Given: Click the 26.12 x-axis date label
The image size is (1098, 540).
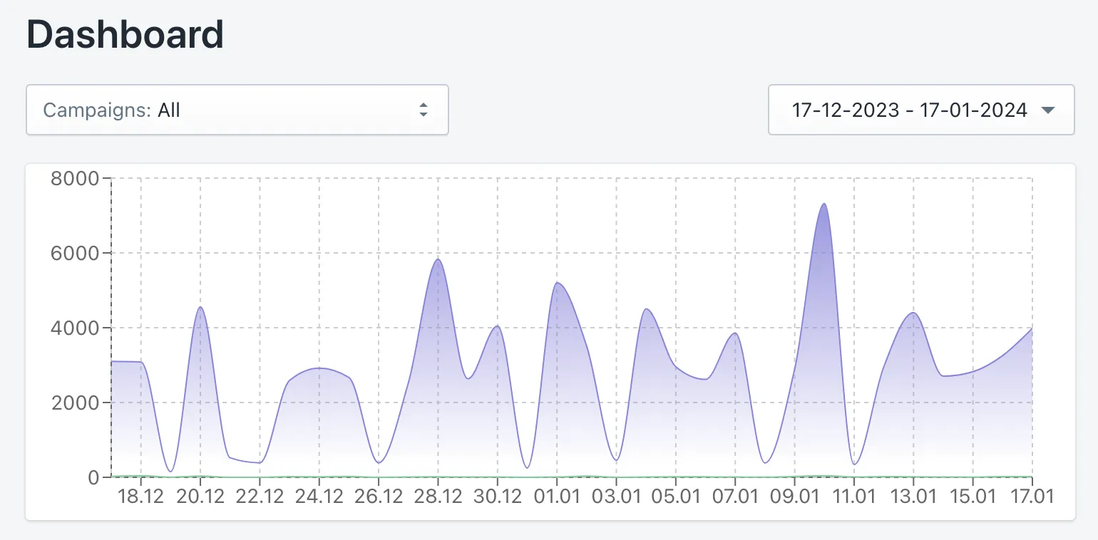Looking at the screenshot, I should [x=379, y=495].
